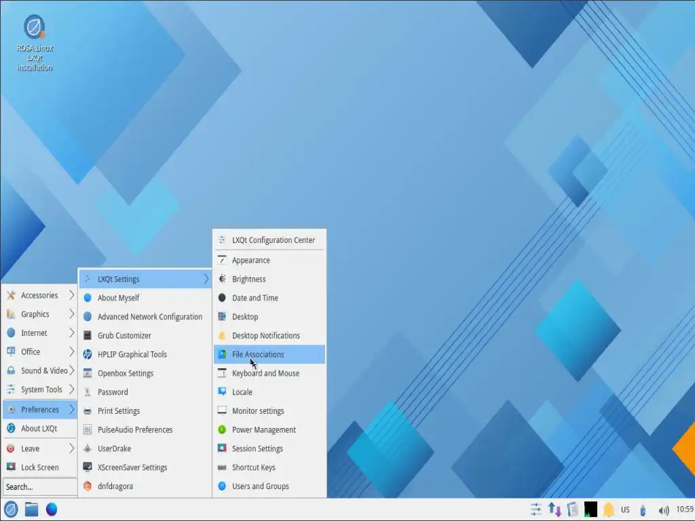Viewport: 695px width, 521px height.
Task: Open the volume speaker tray icon
Action: [664, 510]
